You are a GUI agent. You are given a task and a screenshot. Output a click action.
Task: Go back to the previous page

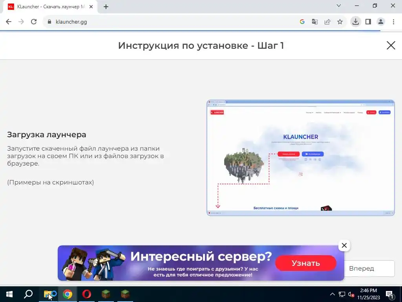9,22
